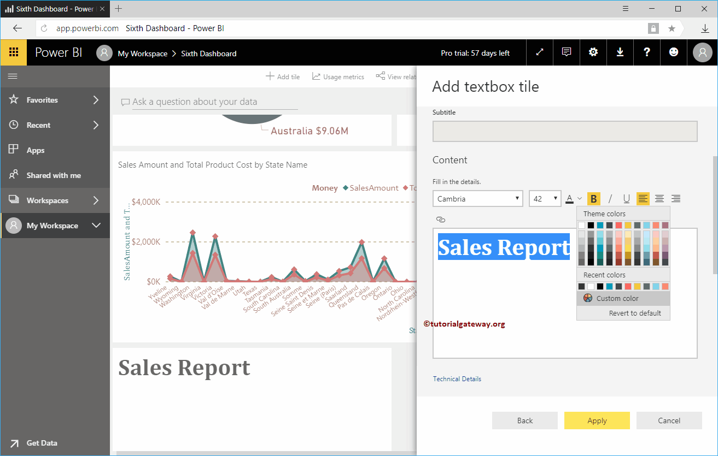Toggle bold formatting in the textbox toolbar
The width and height of the screenshot is (718, 456).
point(594,198)
